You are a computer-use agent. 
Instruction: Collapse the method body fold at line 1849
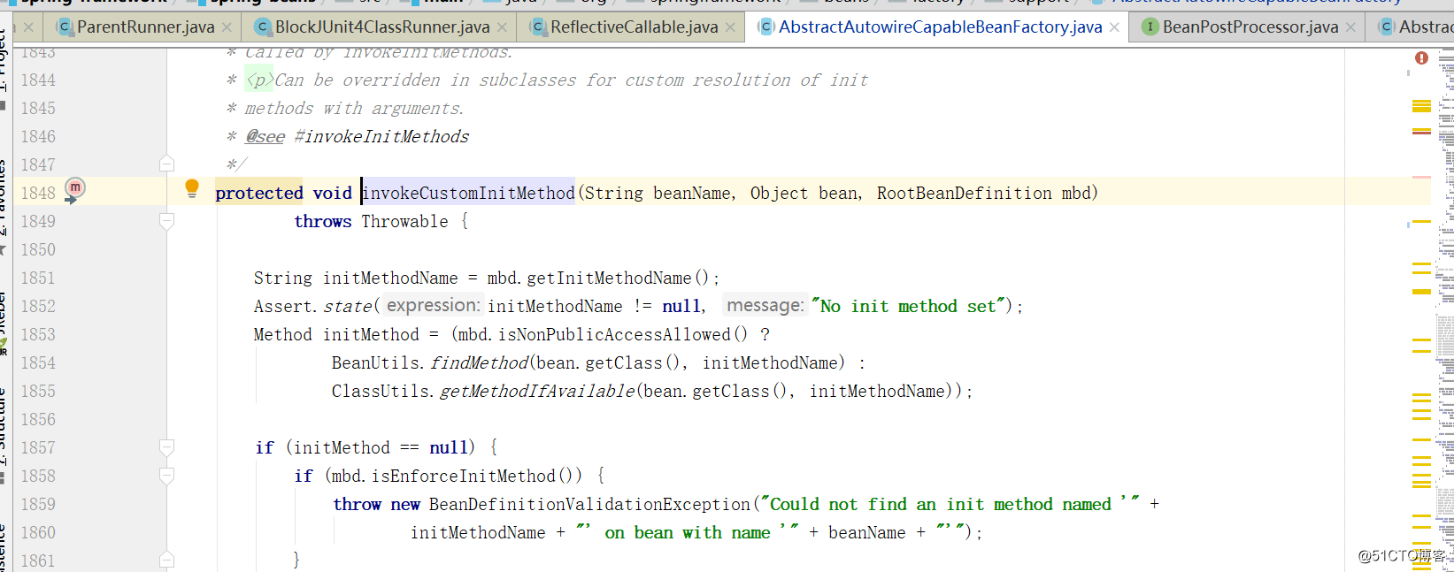coord(166,221)
